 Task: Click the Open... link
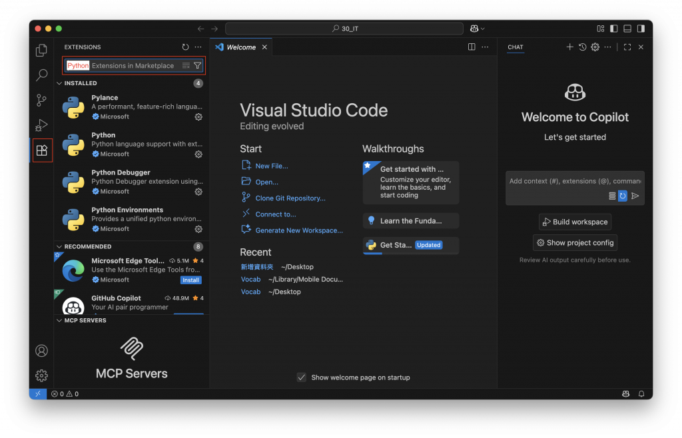[x=266, y=182]
